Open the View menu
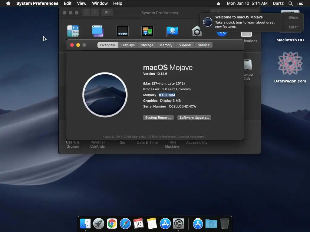This screenshot has width=310, height=232. point(82,3)
